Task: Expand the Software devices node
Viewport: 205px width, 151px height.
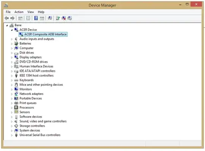Action: click(12, 117)
